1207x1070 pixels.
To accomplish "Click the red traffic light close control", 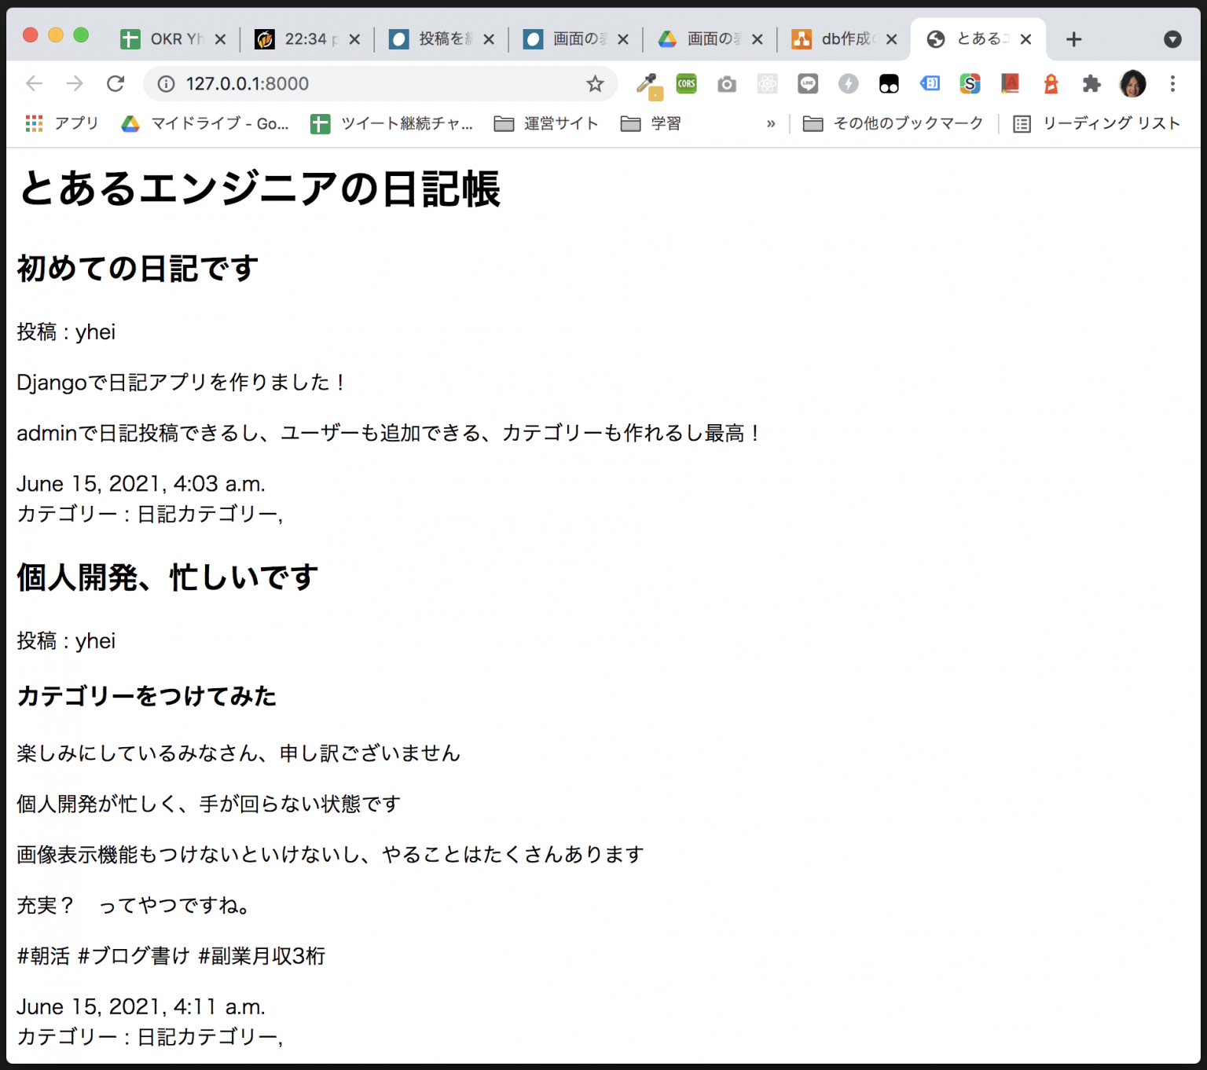I will pyautogui.click(x=29, y=35).
